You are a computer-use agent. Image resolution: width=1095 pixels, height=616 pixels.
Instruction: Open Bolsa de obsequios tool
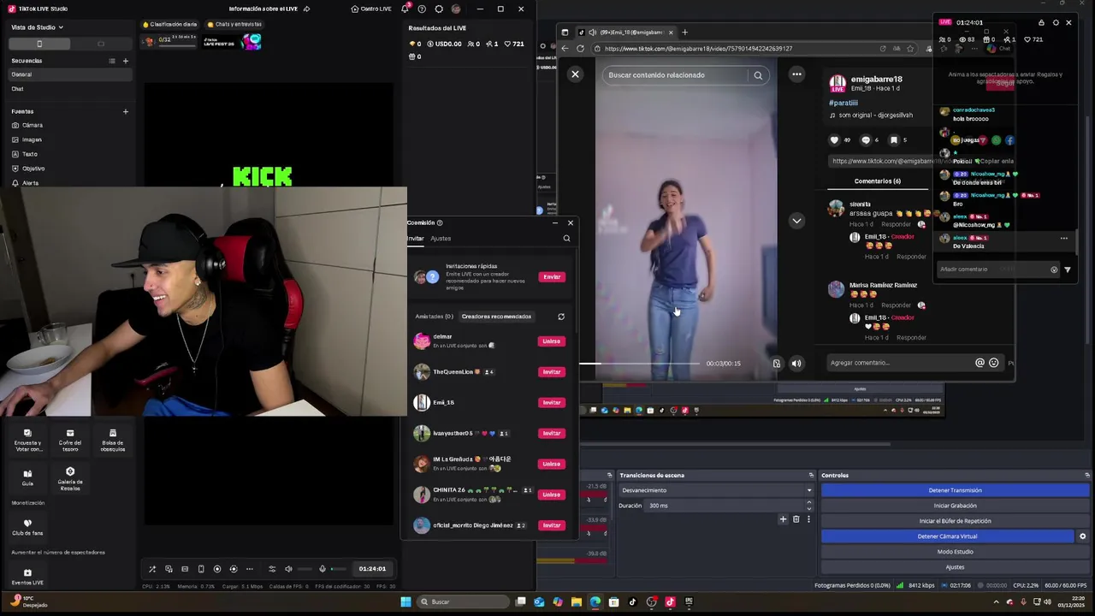(113, 440)
